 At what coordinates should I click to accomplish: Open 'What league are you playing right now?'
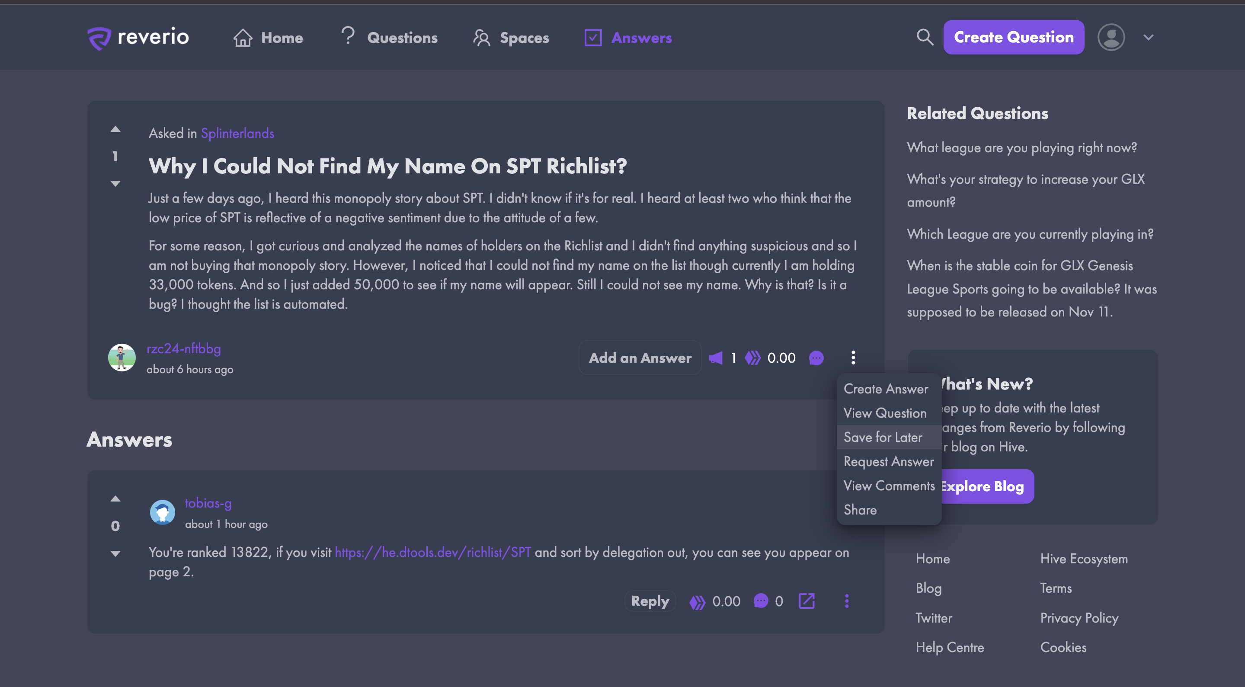(1022, 147)
